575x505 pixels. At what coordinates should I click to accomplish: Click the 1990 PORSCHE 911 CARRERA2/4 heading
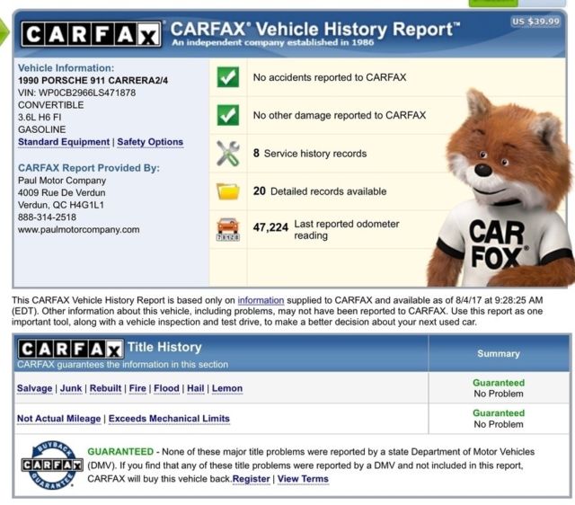point(93,80)
